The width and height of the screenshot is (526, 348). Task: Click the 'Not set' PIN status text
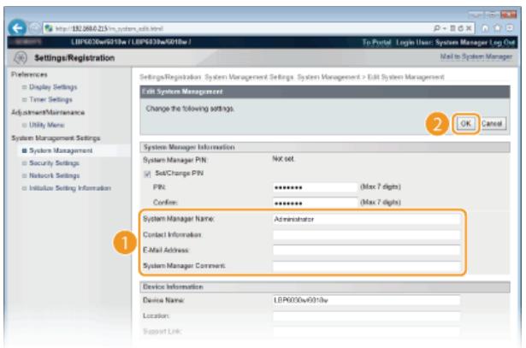(283, 159)
